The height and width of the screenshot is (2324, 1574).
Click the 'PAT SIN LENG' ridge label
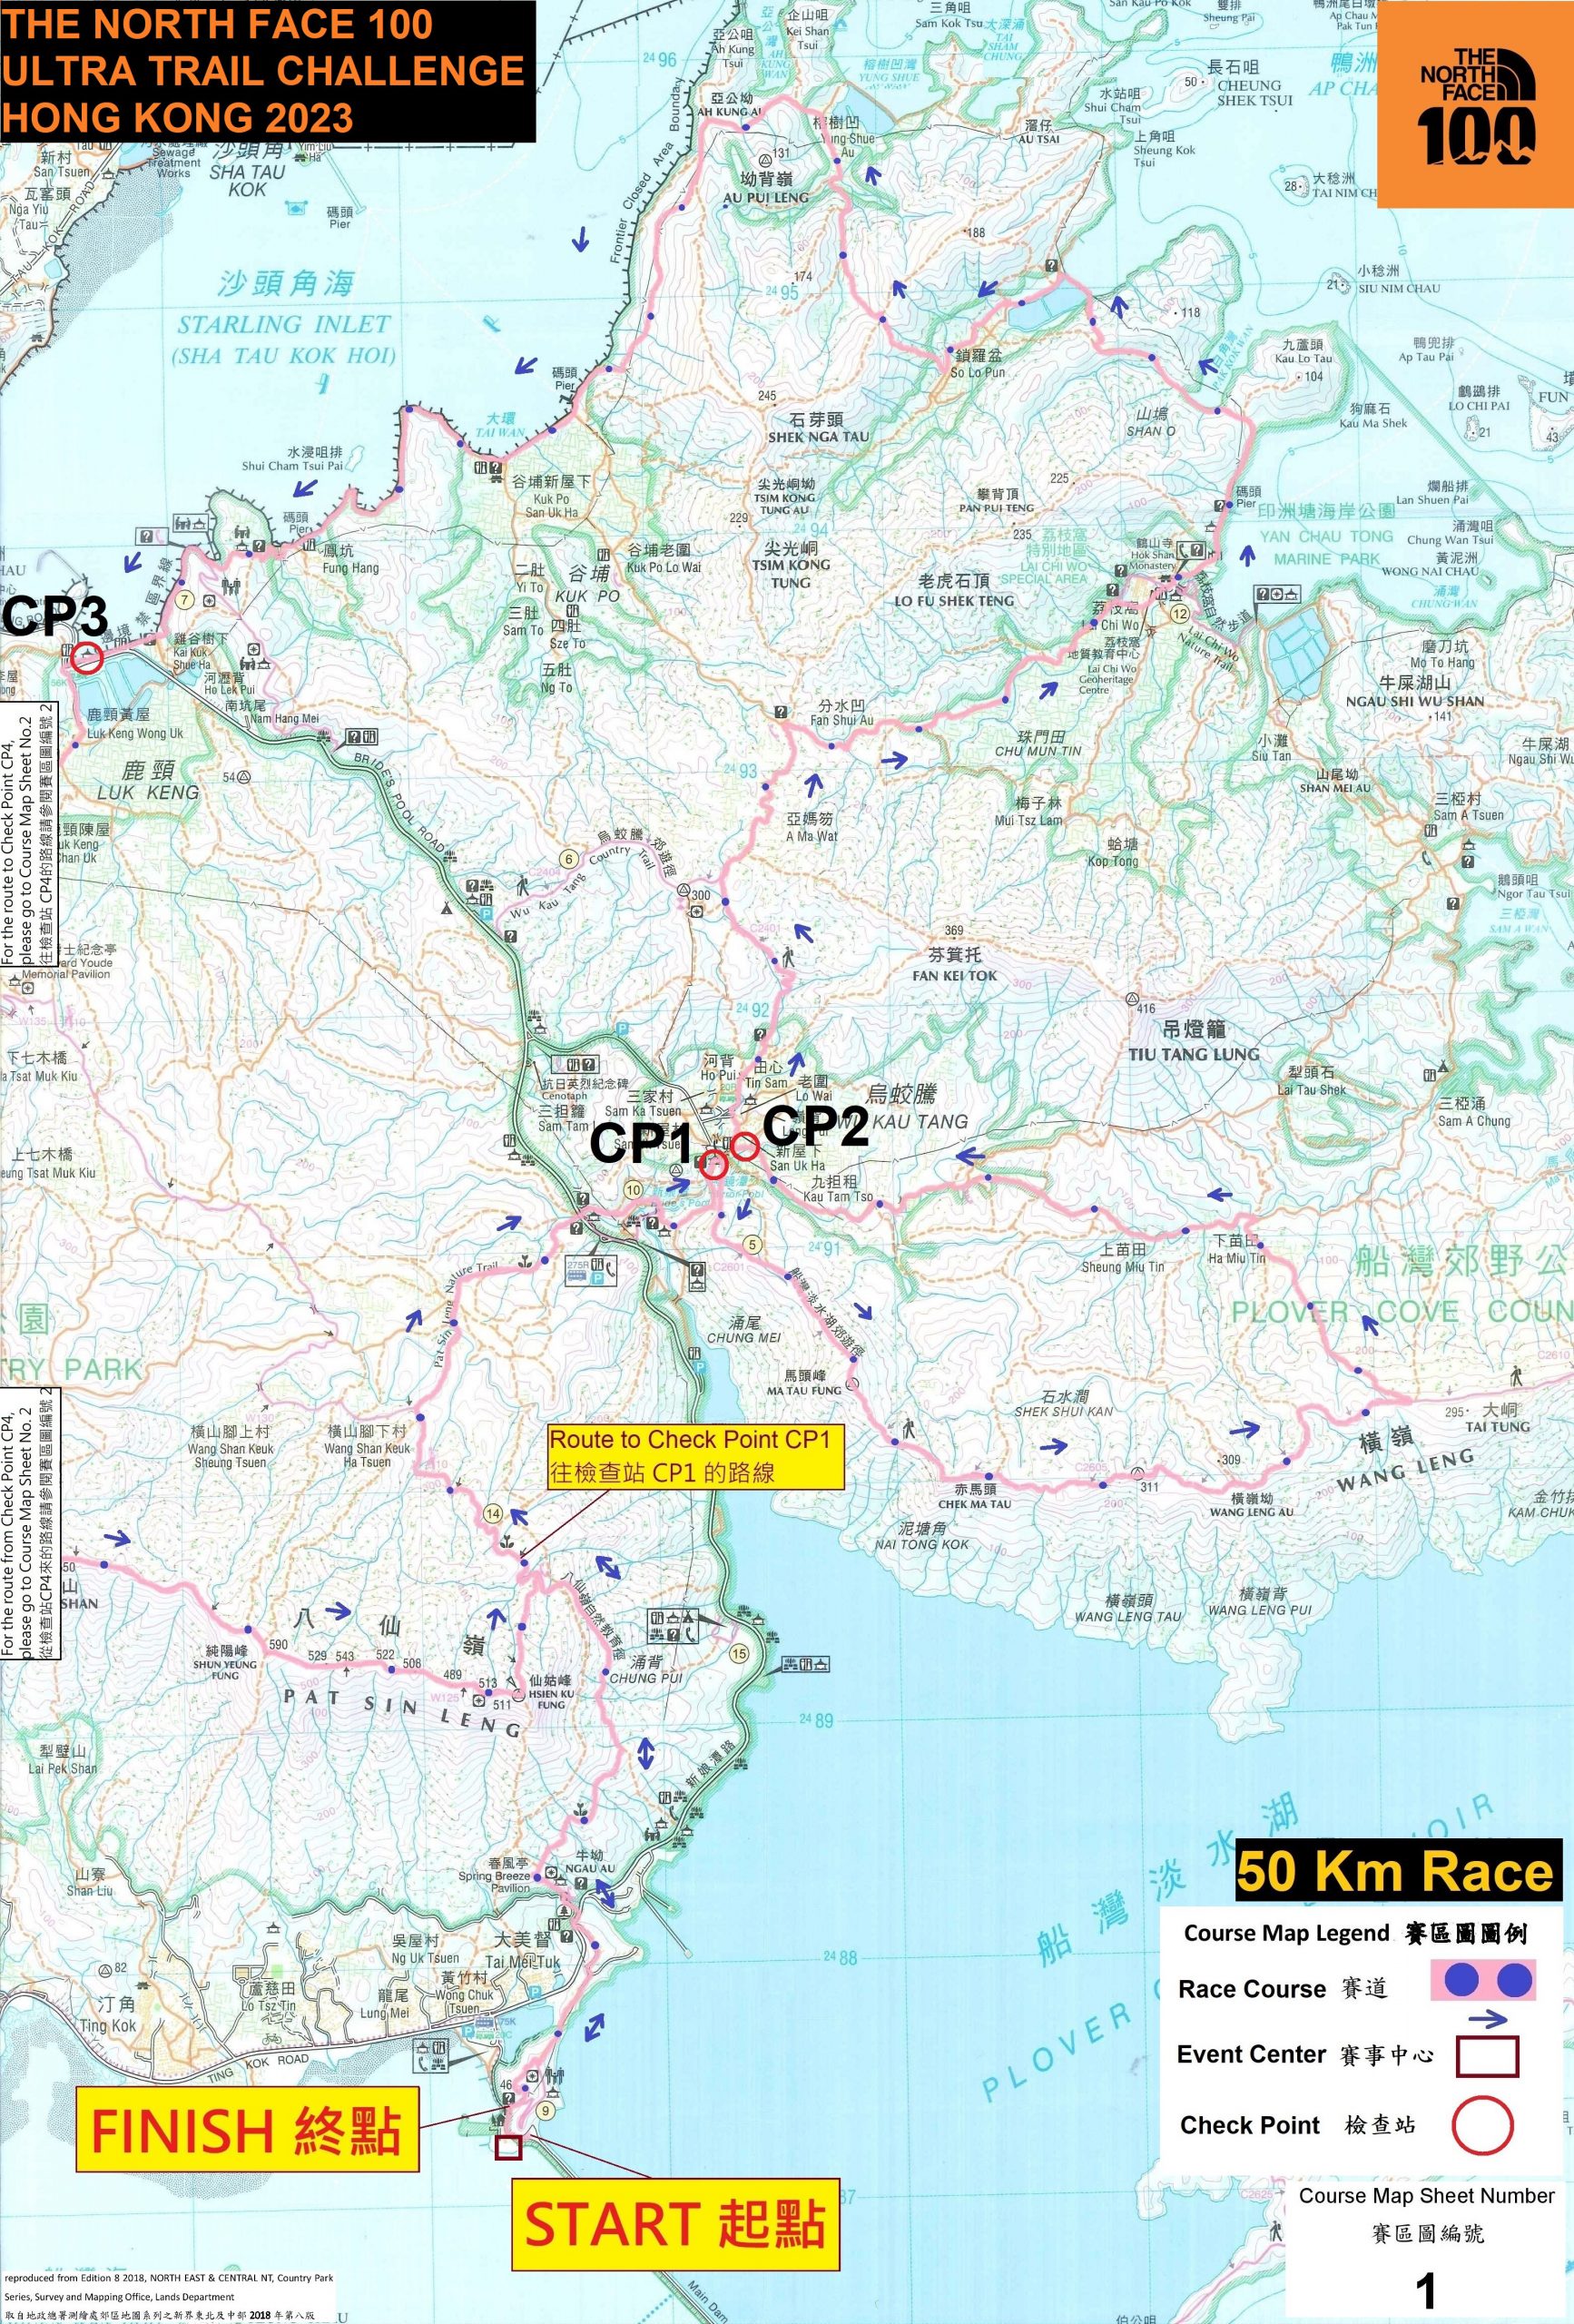pos(402,1711)
